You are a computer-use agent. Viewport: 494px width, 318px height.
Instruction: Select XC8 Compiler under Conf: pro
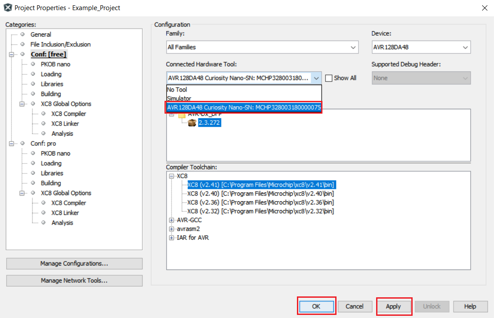click(69, 203)
